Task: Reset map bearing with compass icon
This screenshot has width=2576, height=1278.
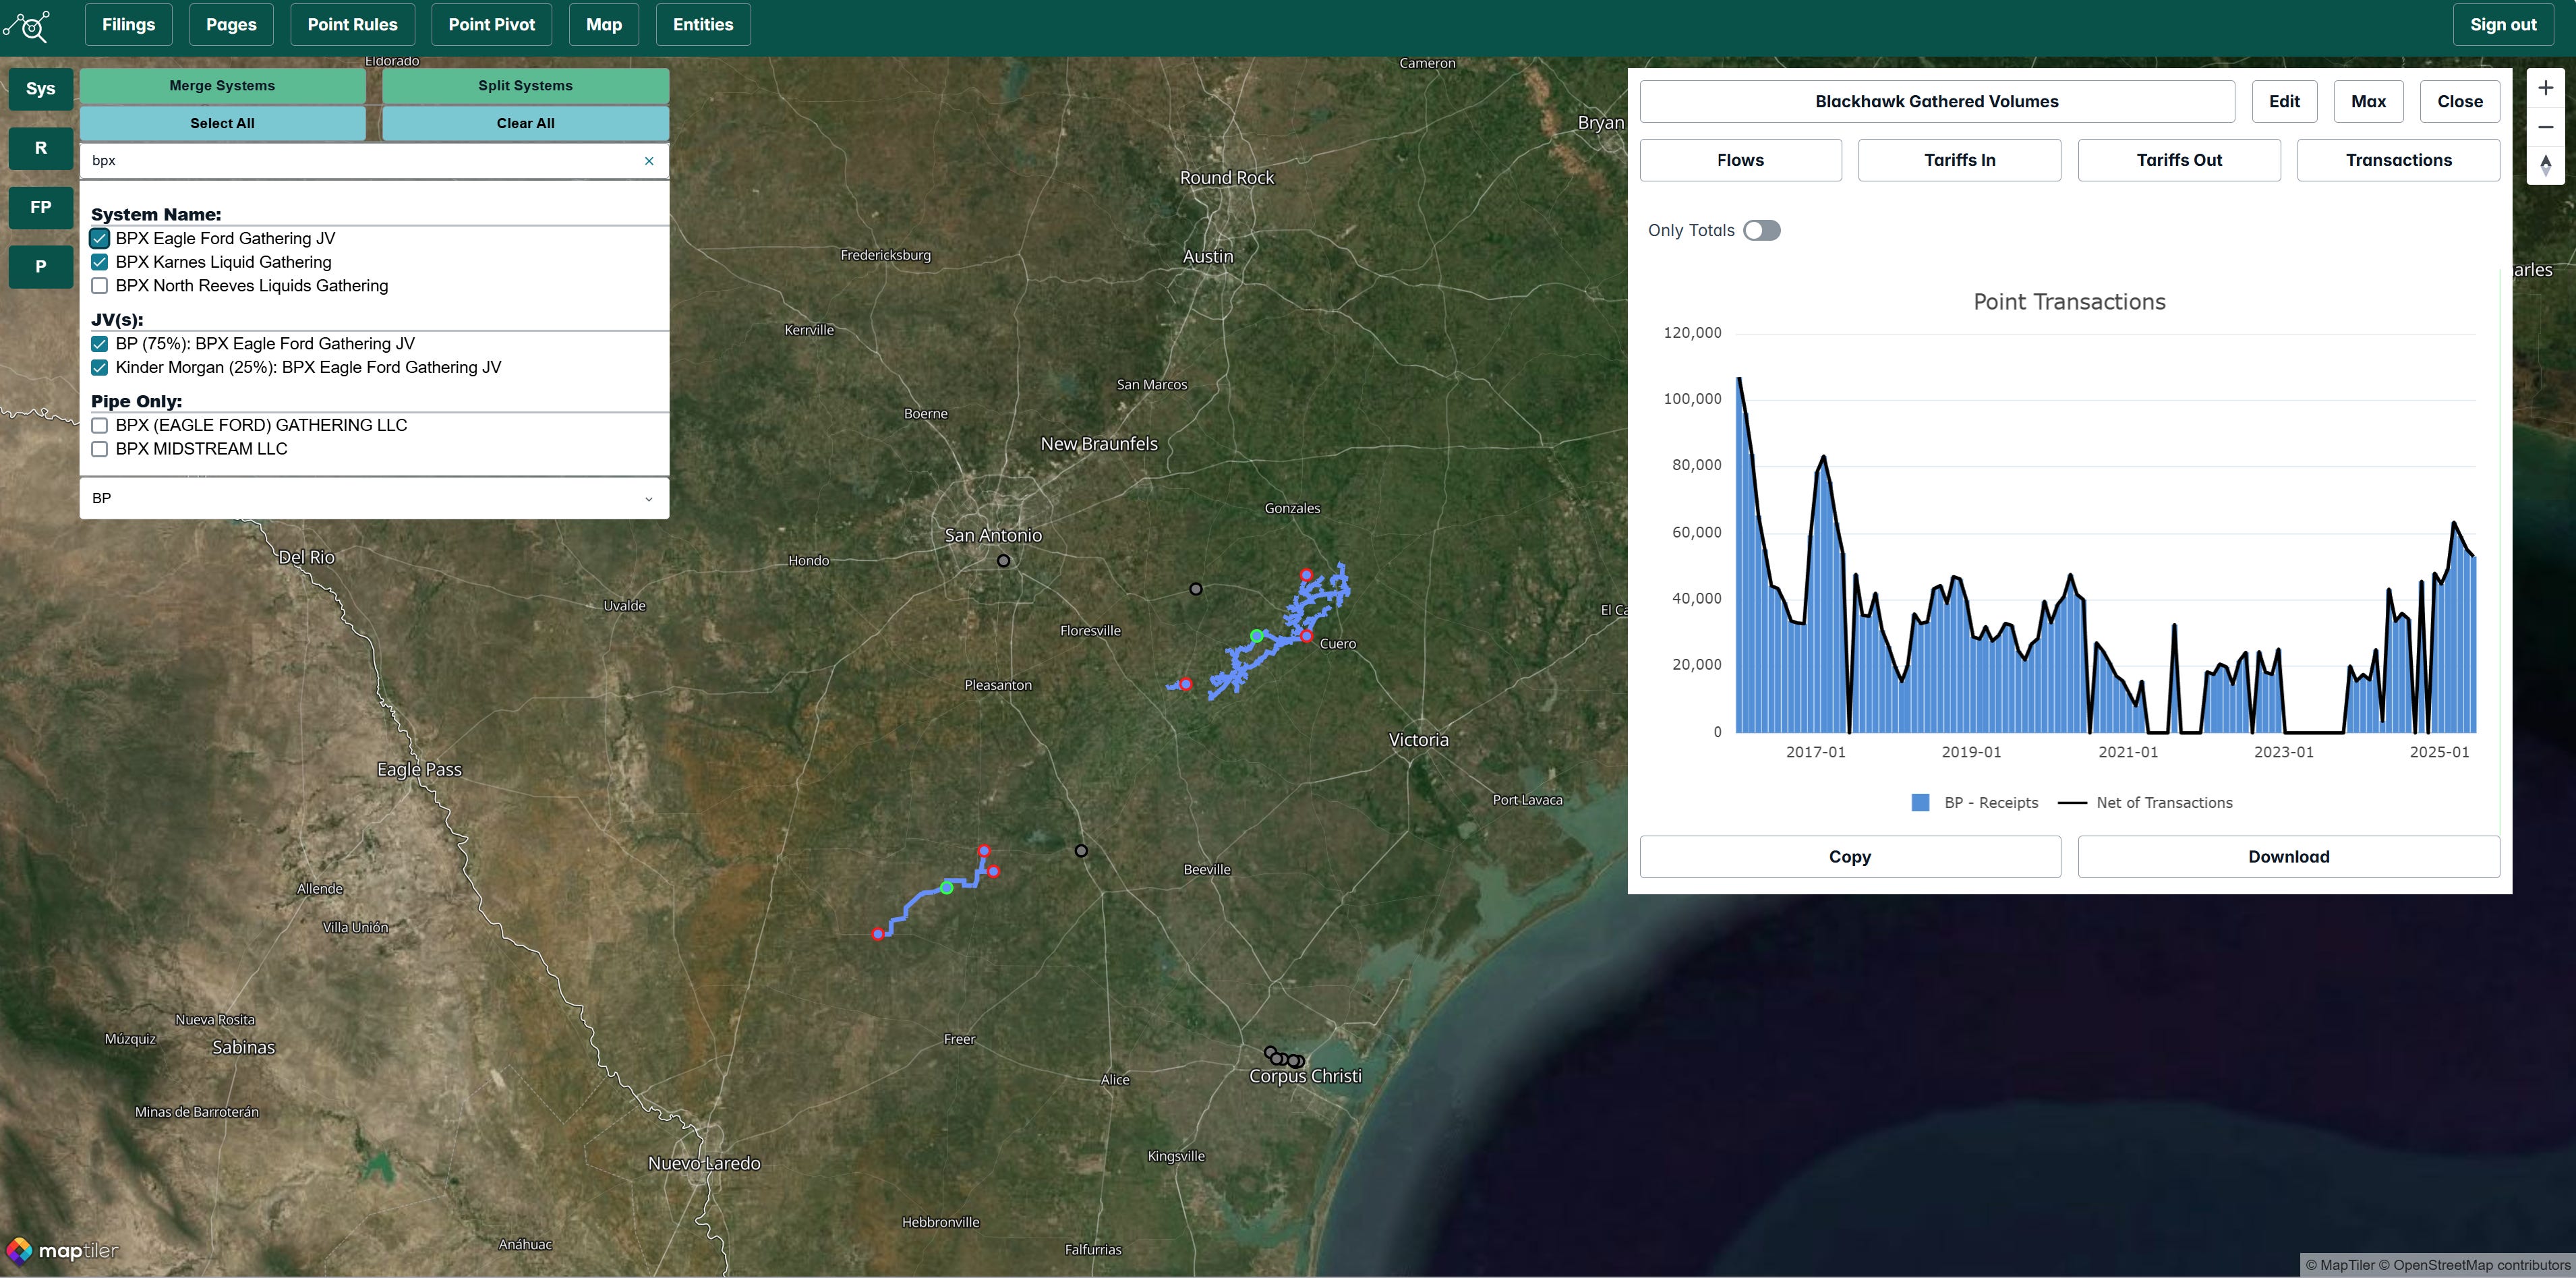Action: click(x=2545, y=165)
